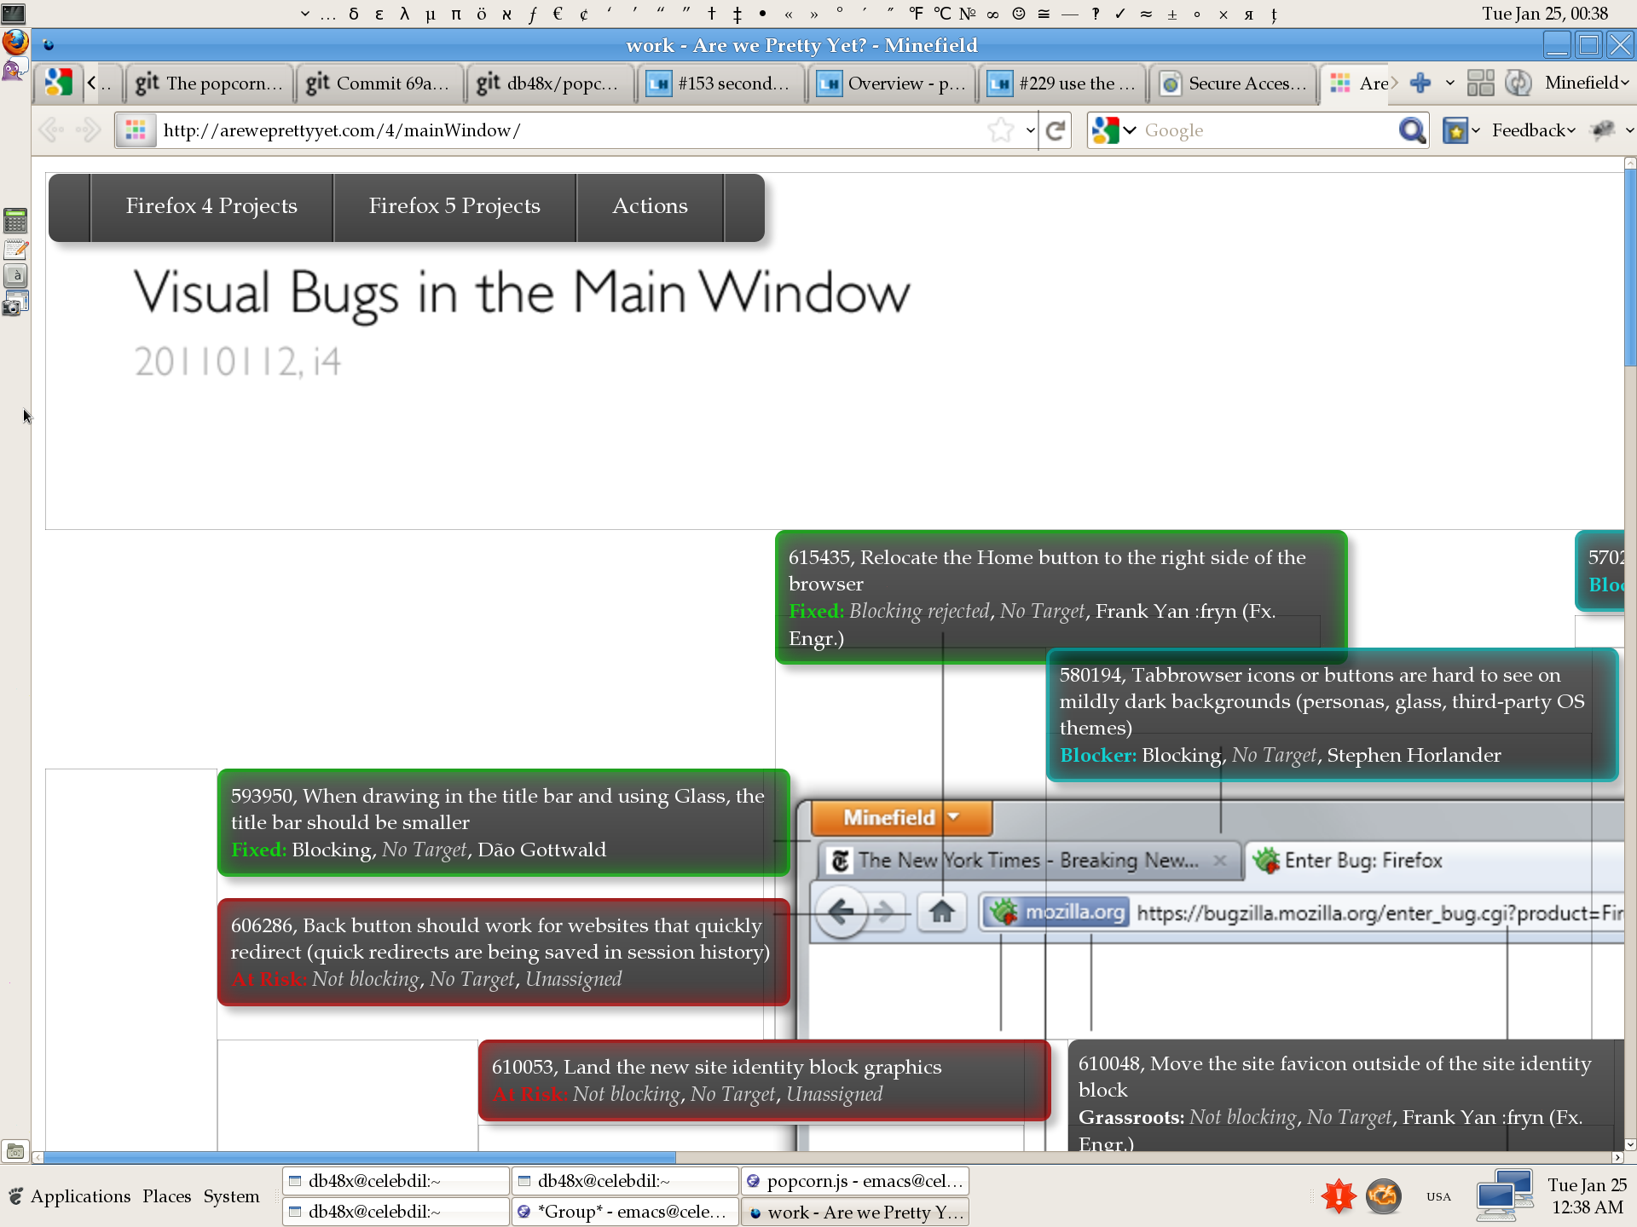This screenshot has width=1637, height=1227.
Task: Insert the check mark character from palette
Action: point(1121,14)
